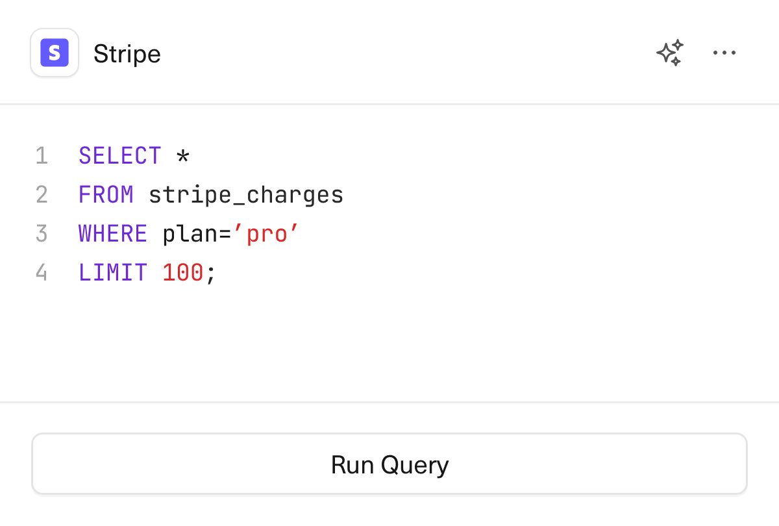779x526 pixels.
Task: Open the three-dot more options menu
Action: 724,53
